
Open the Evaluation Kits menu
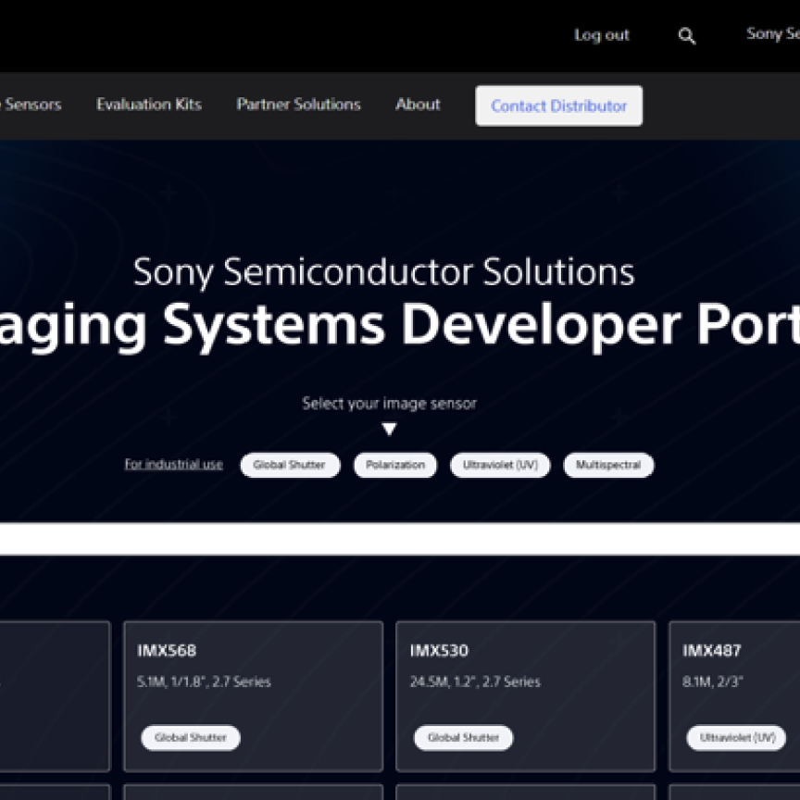click(x=149, y=104)
